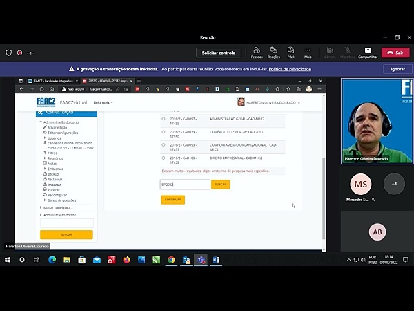Open the Política de privacidade link
Screen dimensions: 414x311
tap(290, 69)
